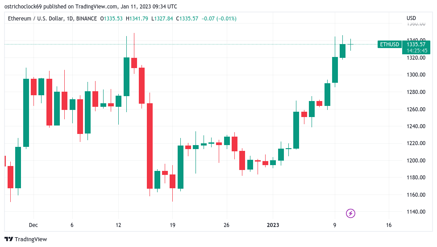
Task: Click the TradingView logo icon
Action: (x=9, y=239)
